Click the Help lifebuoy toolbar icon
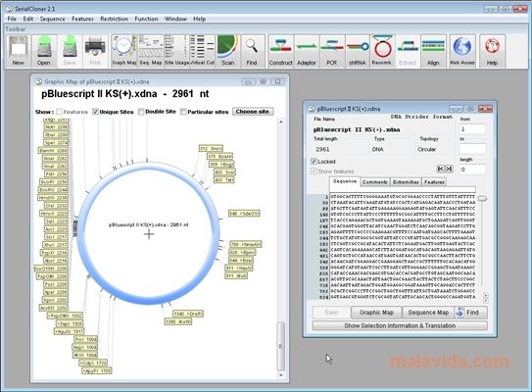Image resolution: width=532 pixels, height=392 pixels. pyautogui.click(x=492, y=51)
